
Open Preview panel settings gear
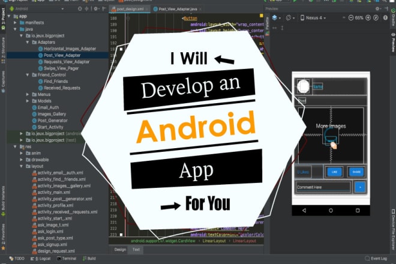point(378,9)
